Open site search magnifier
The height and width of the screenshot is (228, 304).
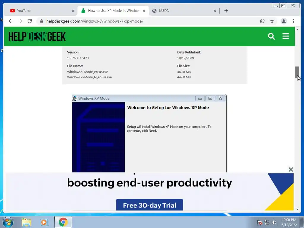[271, 36]
